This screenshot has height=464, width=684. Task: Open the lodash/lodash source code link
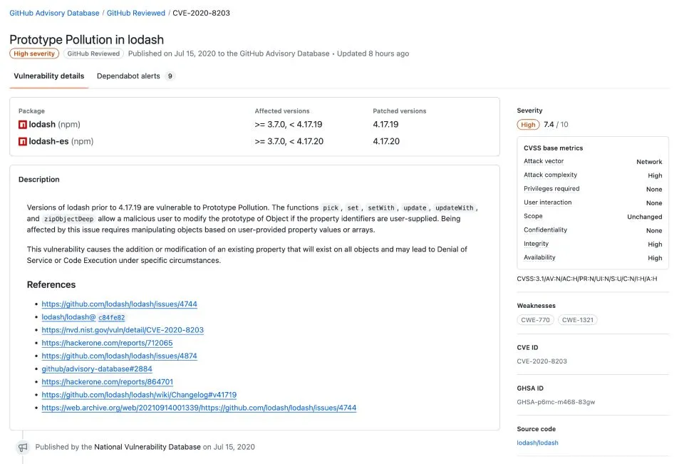point(537,442)
